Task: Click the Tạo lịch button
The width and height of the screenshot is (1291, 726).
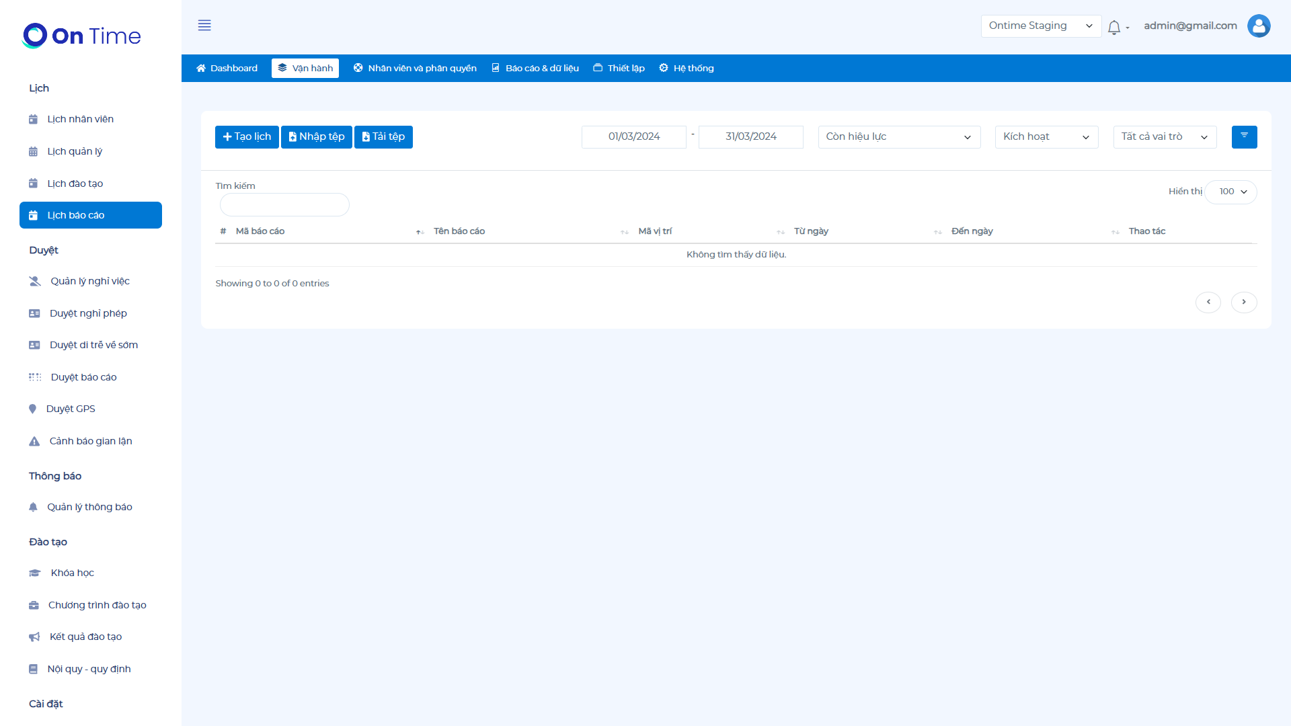Action: [x=247, y=137]
